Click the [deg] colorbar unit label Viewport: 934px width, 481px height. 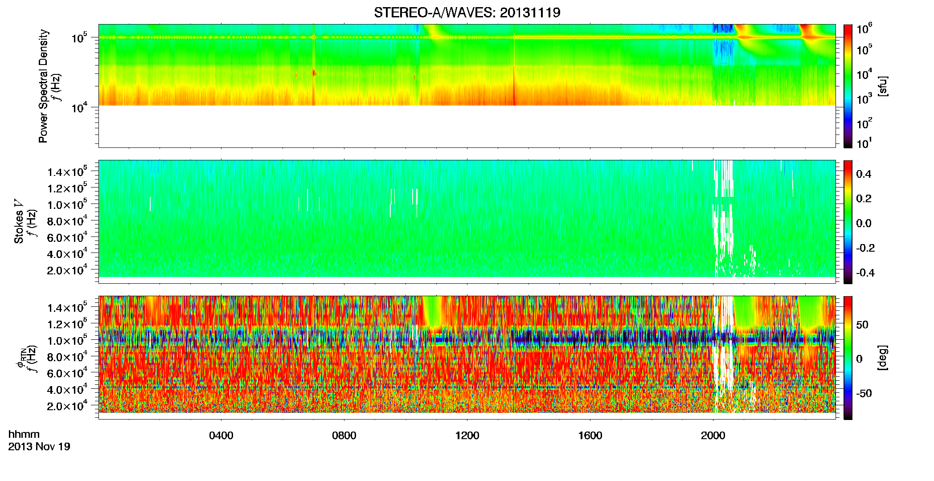pyautogui.click(x=883, y=358)
